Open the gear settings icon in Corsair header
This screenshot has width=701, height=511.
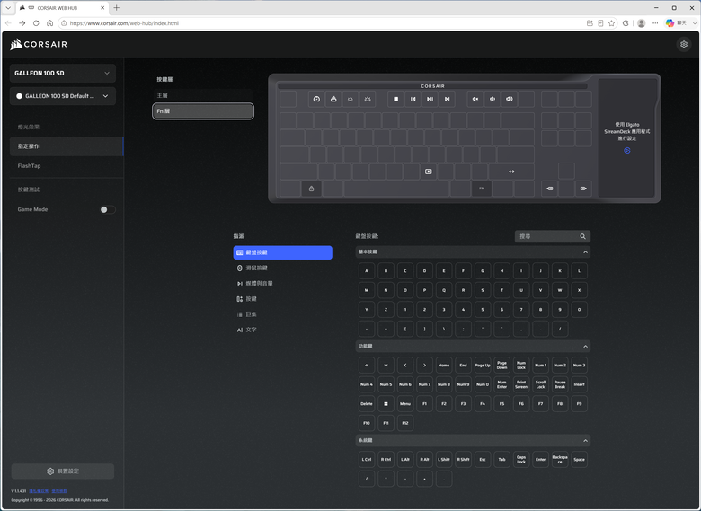pos(684,44)
